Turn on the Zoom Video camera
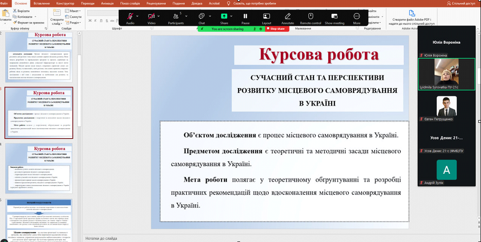 (151, 16)
